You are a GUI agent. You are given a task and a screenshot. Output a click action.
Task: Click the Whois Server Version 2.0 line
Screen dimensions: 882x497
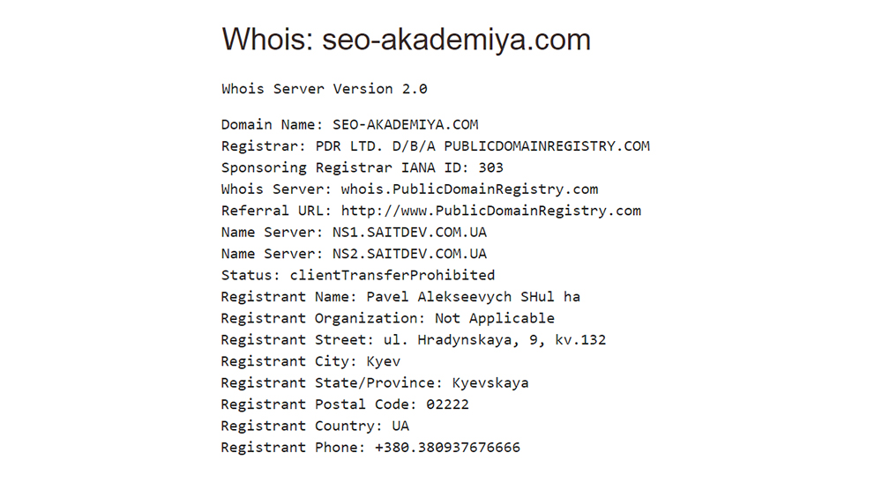(x=324, y=89)
